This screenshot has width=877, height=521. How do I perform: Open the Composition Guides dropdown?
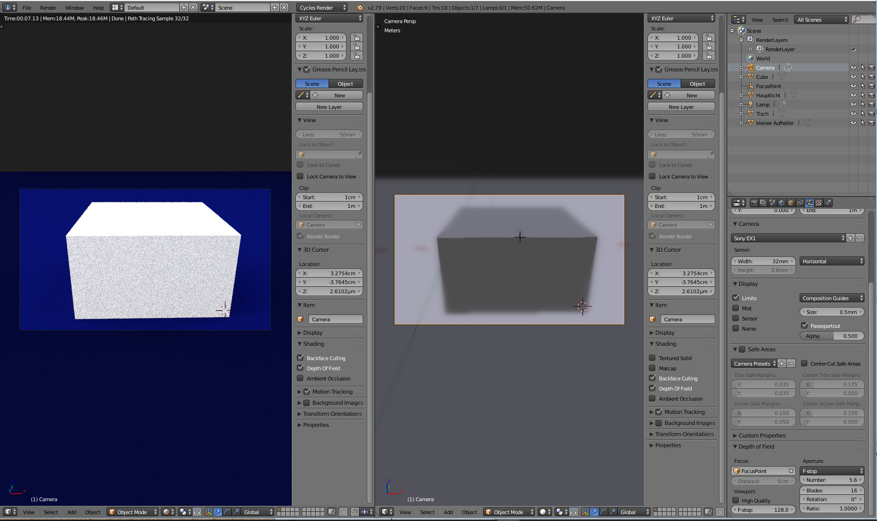832,298
